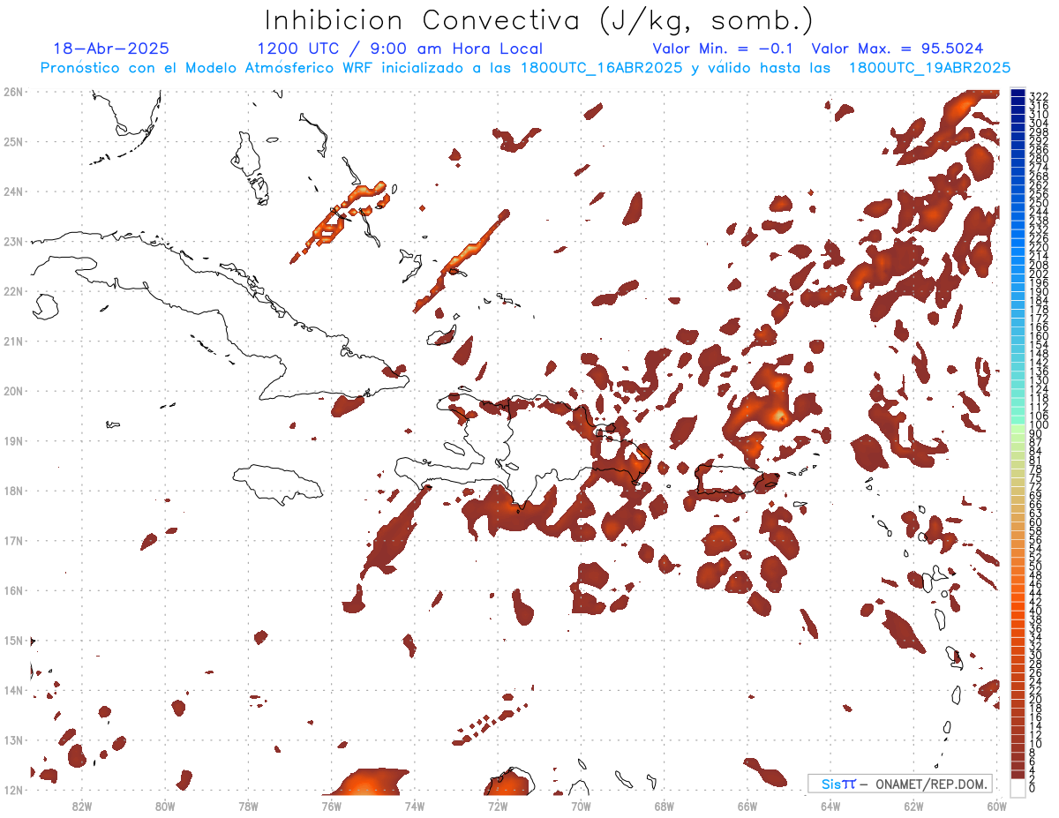Click the 80W longitude label
This screenshot has width=1059, height=818.
tap(164, 805)
